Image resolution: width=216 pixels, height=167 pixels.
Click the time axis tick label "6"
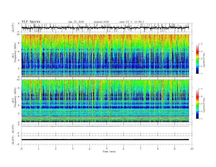[x=124, y=149]
